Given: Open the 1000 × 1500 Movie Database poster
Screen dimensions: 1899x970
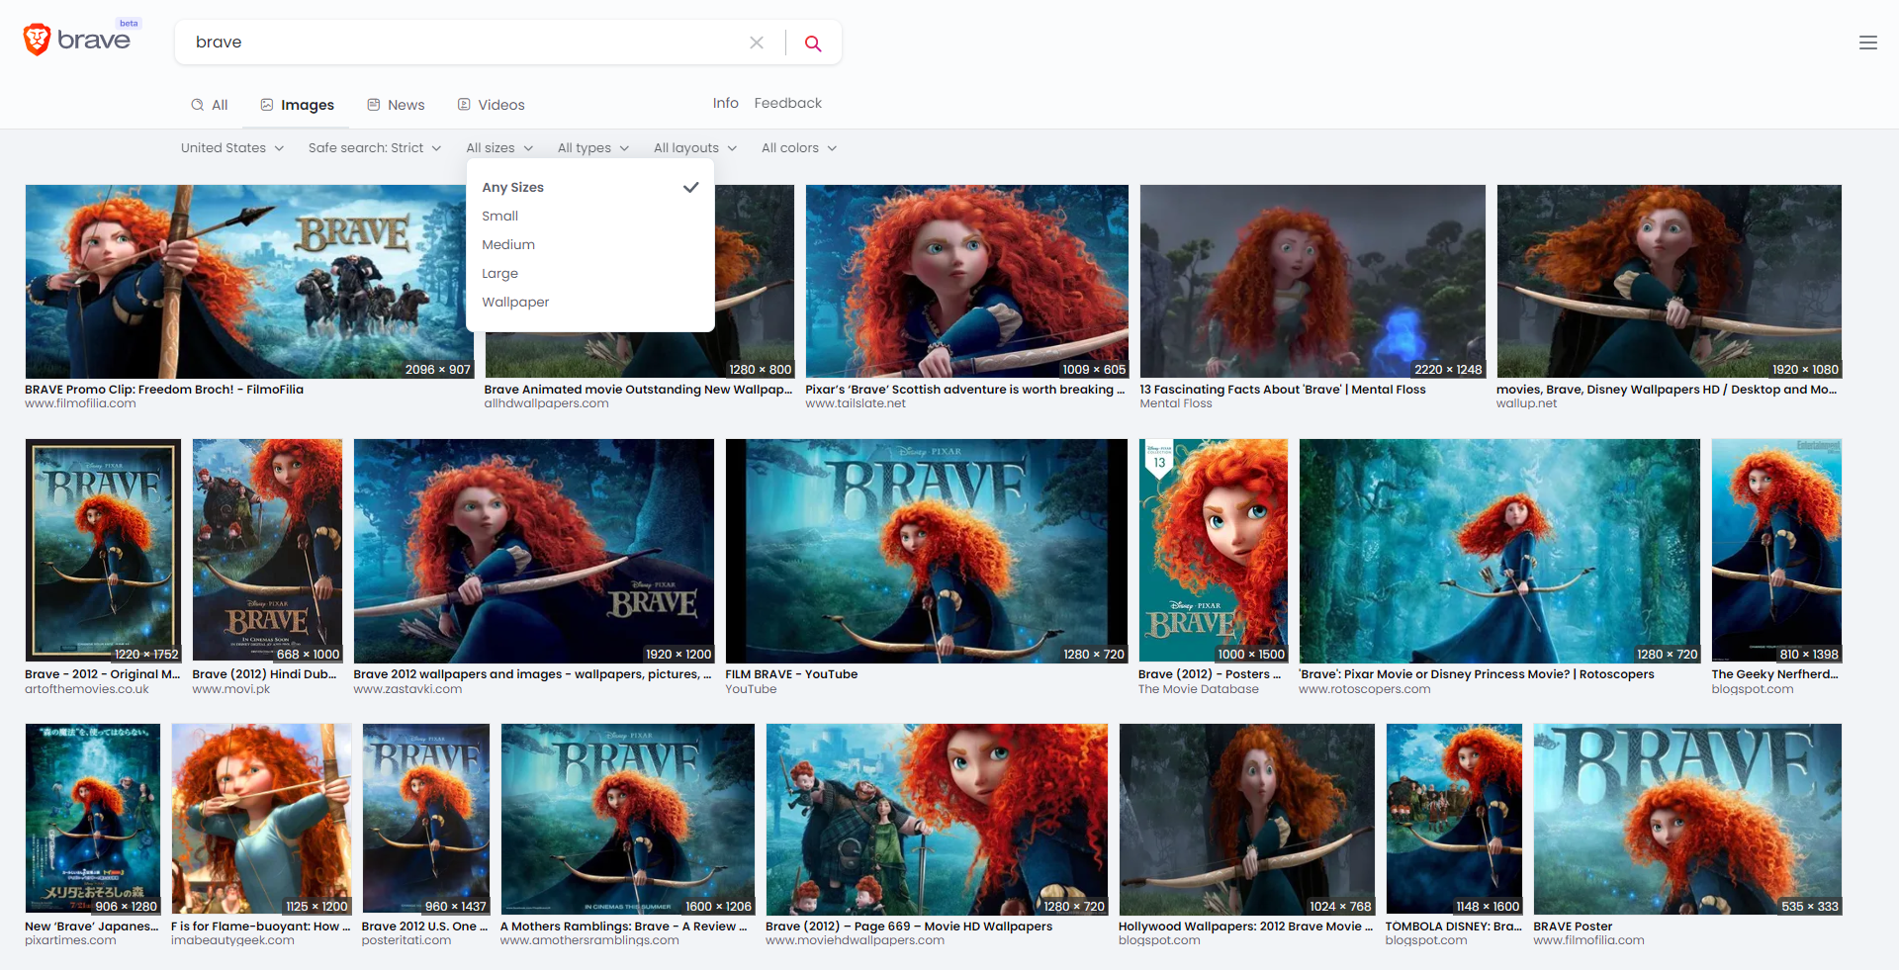Looking at the screenshot, I should pyautogui.click(x=1214, y=550).
